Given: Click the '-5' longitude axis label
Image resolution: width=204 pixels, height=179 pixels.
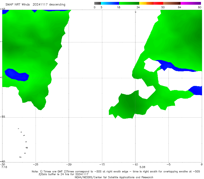Looking at the screenshot, I should click(x=168, y=164).
